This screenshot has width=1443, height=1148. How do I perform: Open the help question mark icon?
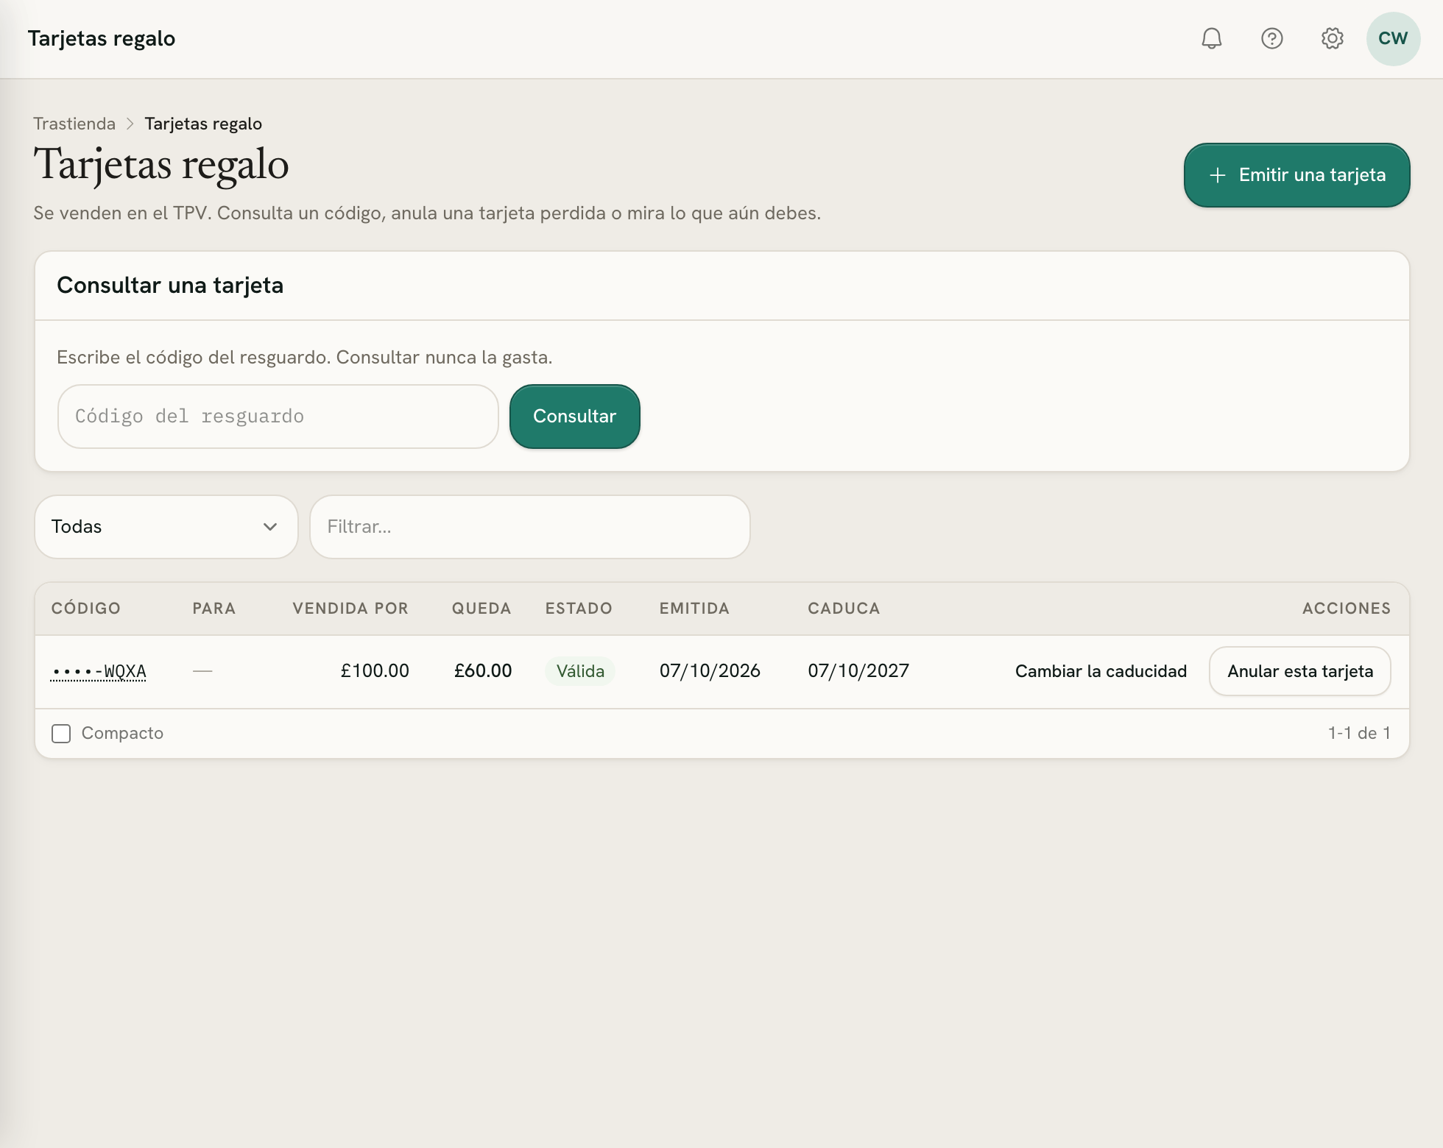click(1271, 38)
